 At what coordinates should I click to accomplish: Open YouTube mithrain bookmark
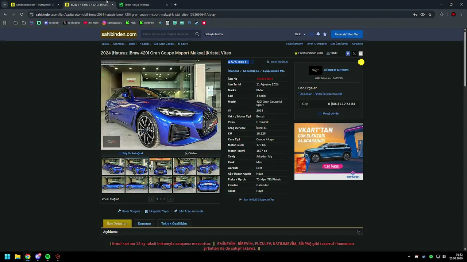[91, 23]
